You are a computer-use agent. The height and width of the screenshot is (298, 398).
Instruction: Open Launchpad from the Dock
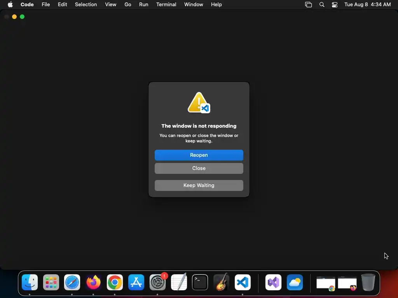click(x=51, y=282)
